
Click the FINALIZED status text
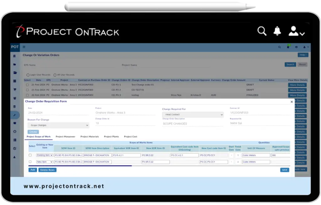pyautogui.click(x=252, y=95)
